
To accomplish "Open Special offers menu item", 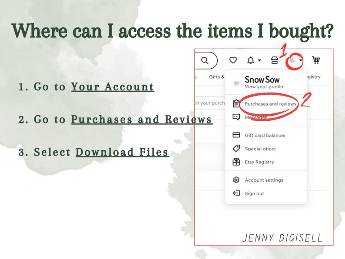I will click(260, 149).
